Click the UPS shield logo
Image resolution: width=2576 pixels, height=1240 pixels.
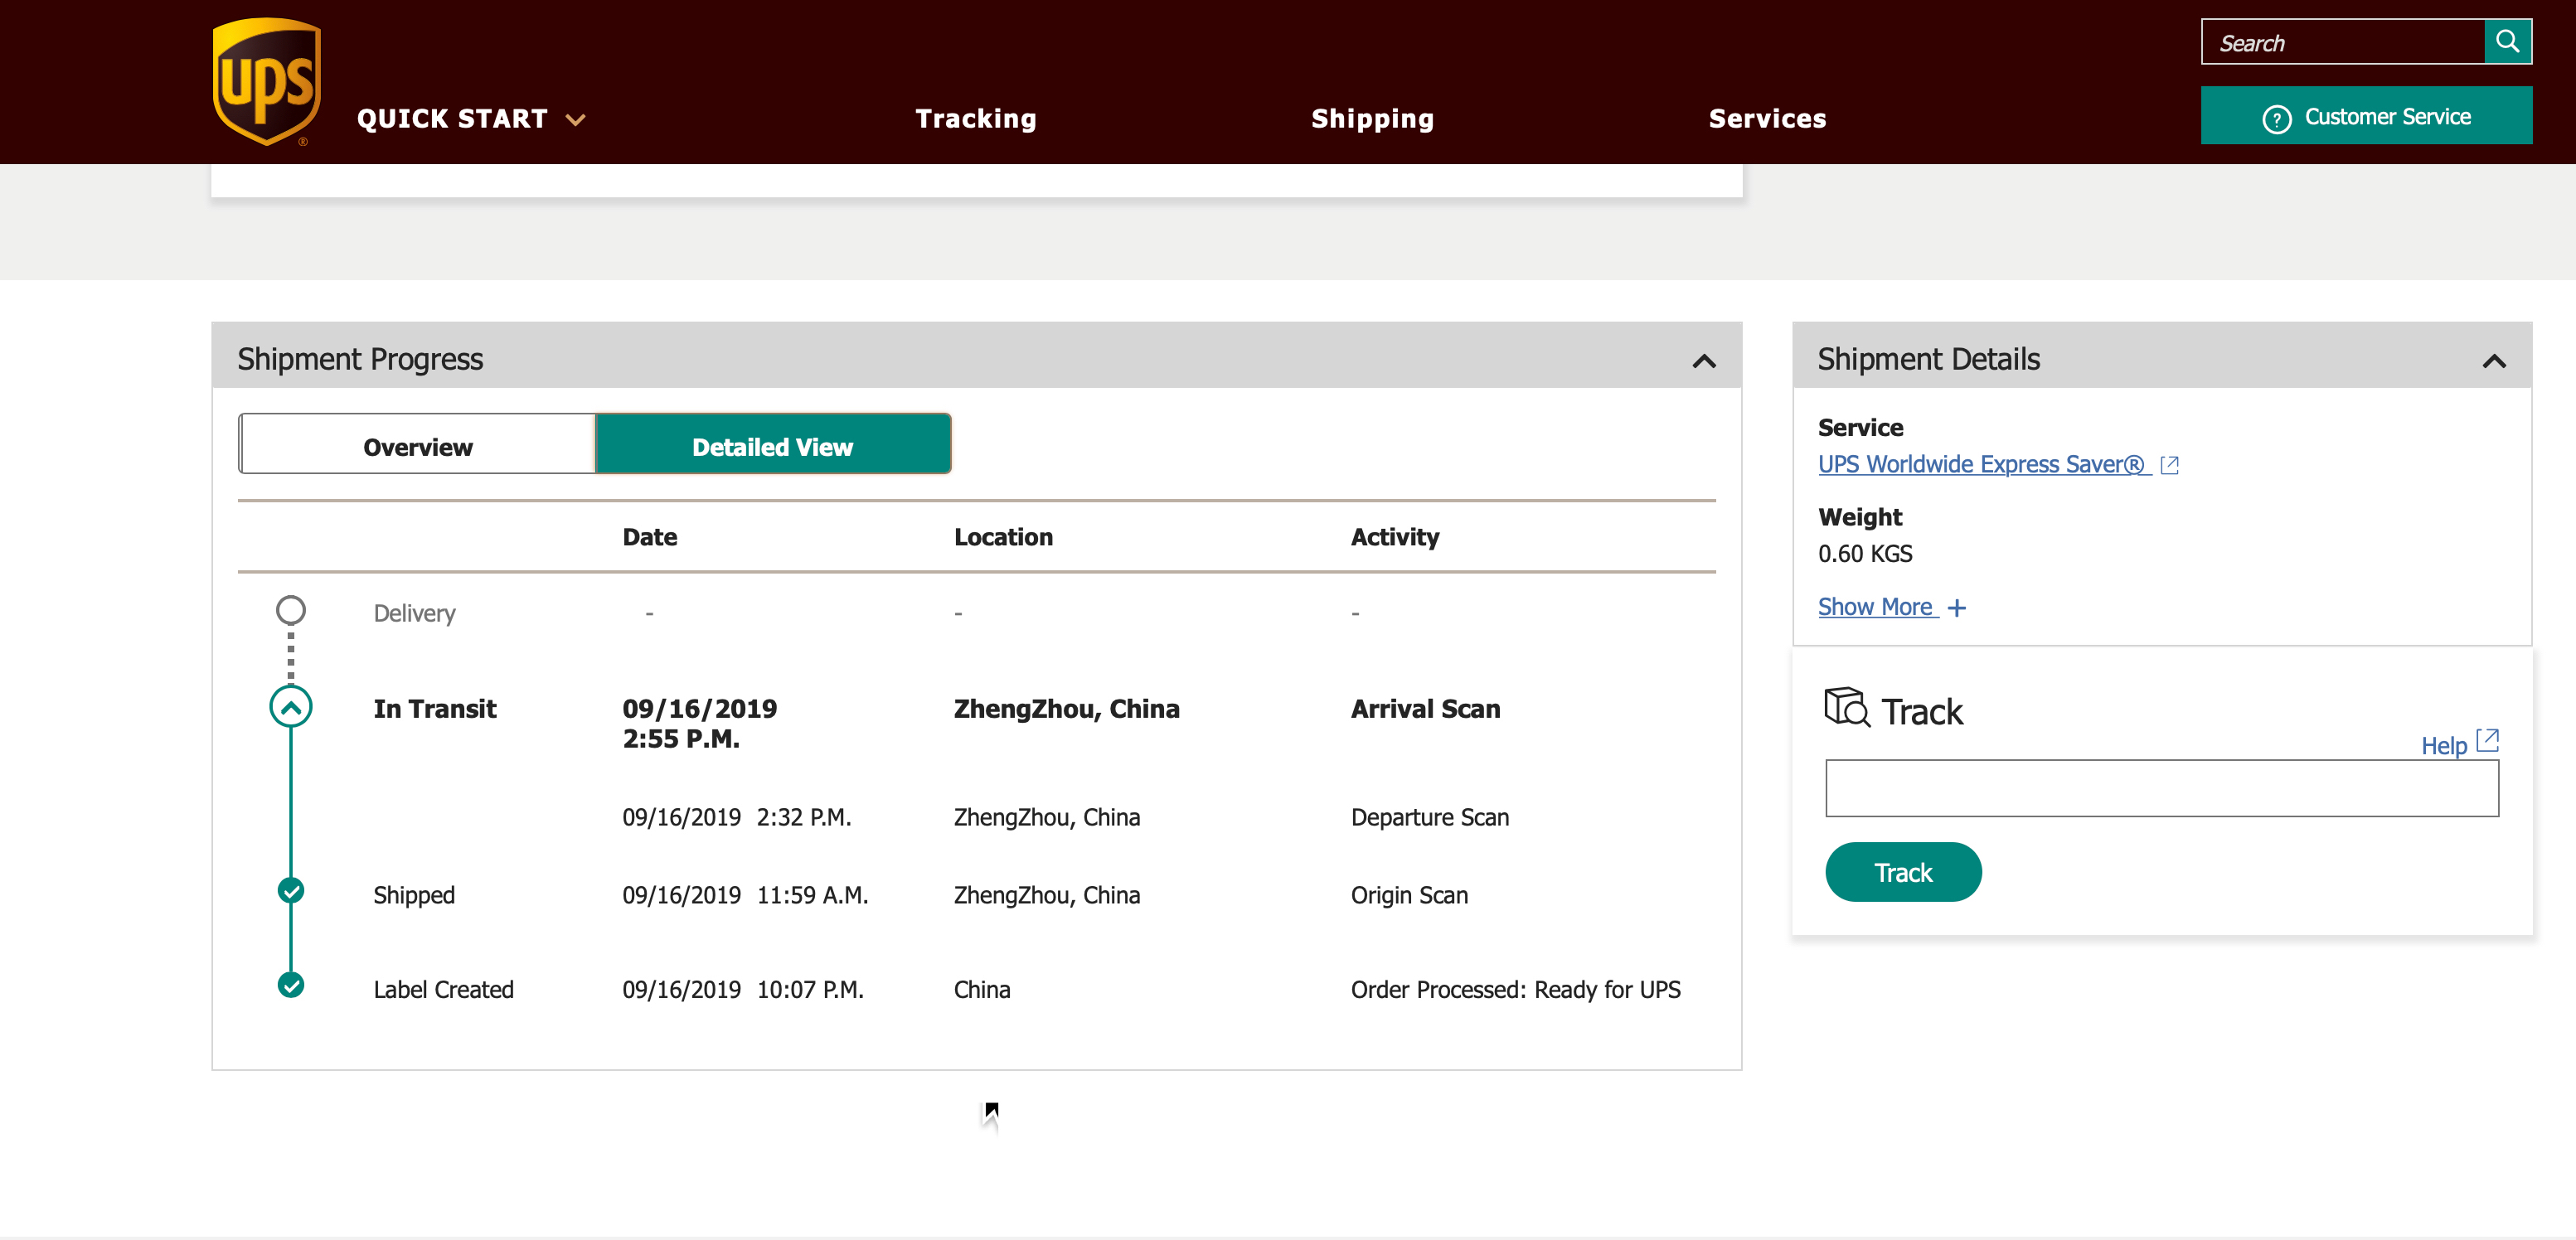tap(267, 81)
